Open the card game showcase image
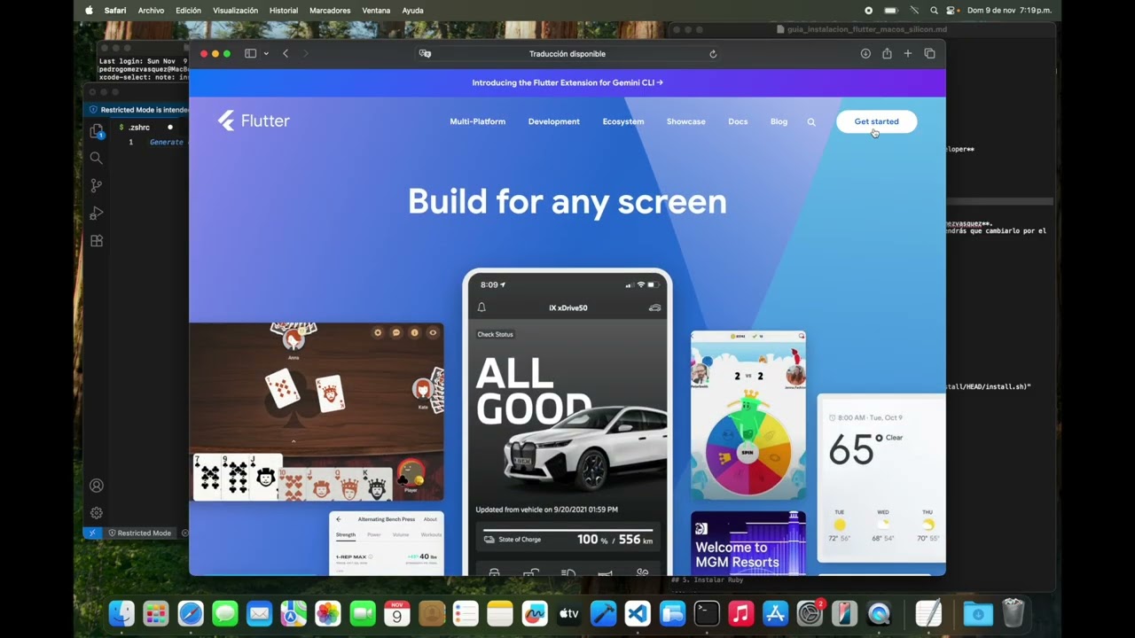This screenshot has height=638, width=1135. pyautogui.click(x=317, y=412)
